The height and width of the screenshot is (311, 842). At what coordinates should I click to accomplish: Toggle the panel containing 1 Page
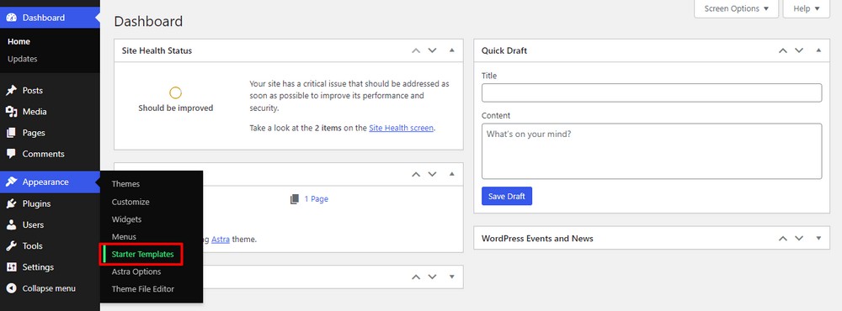(451, 174)
